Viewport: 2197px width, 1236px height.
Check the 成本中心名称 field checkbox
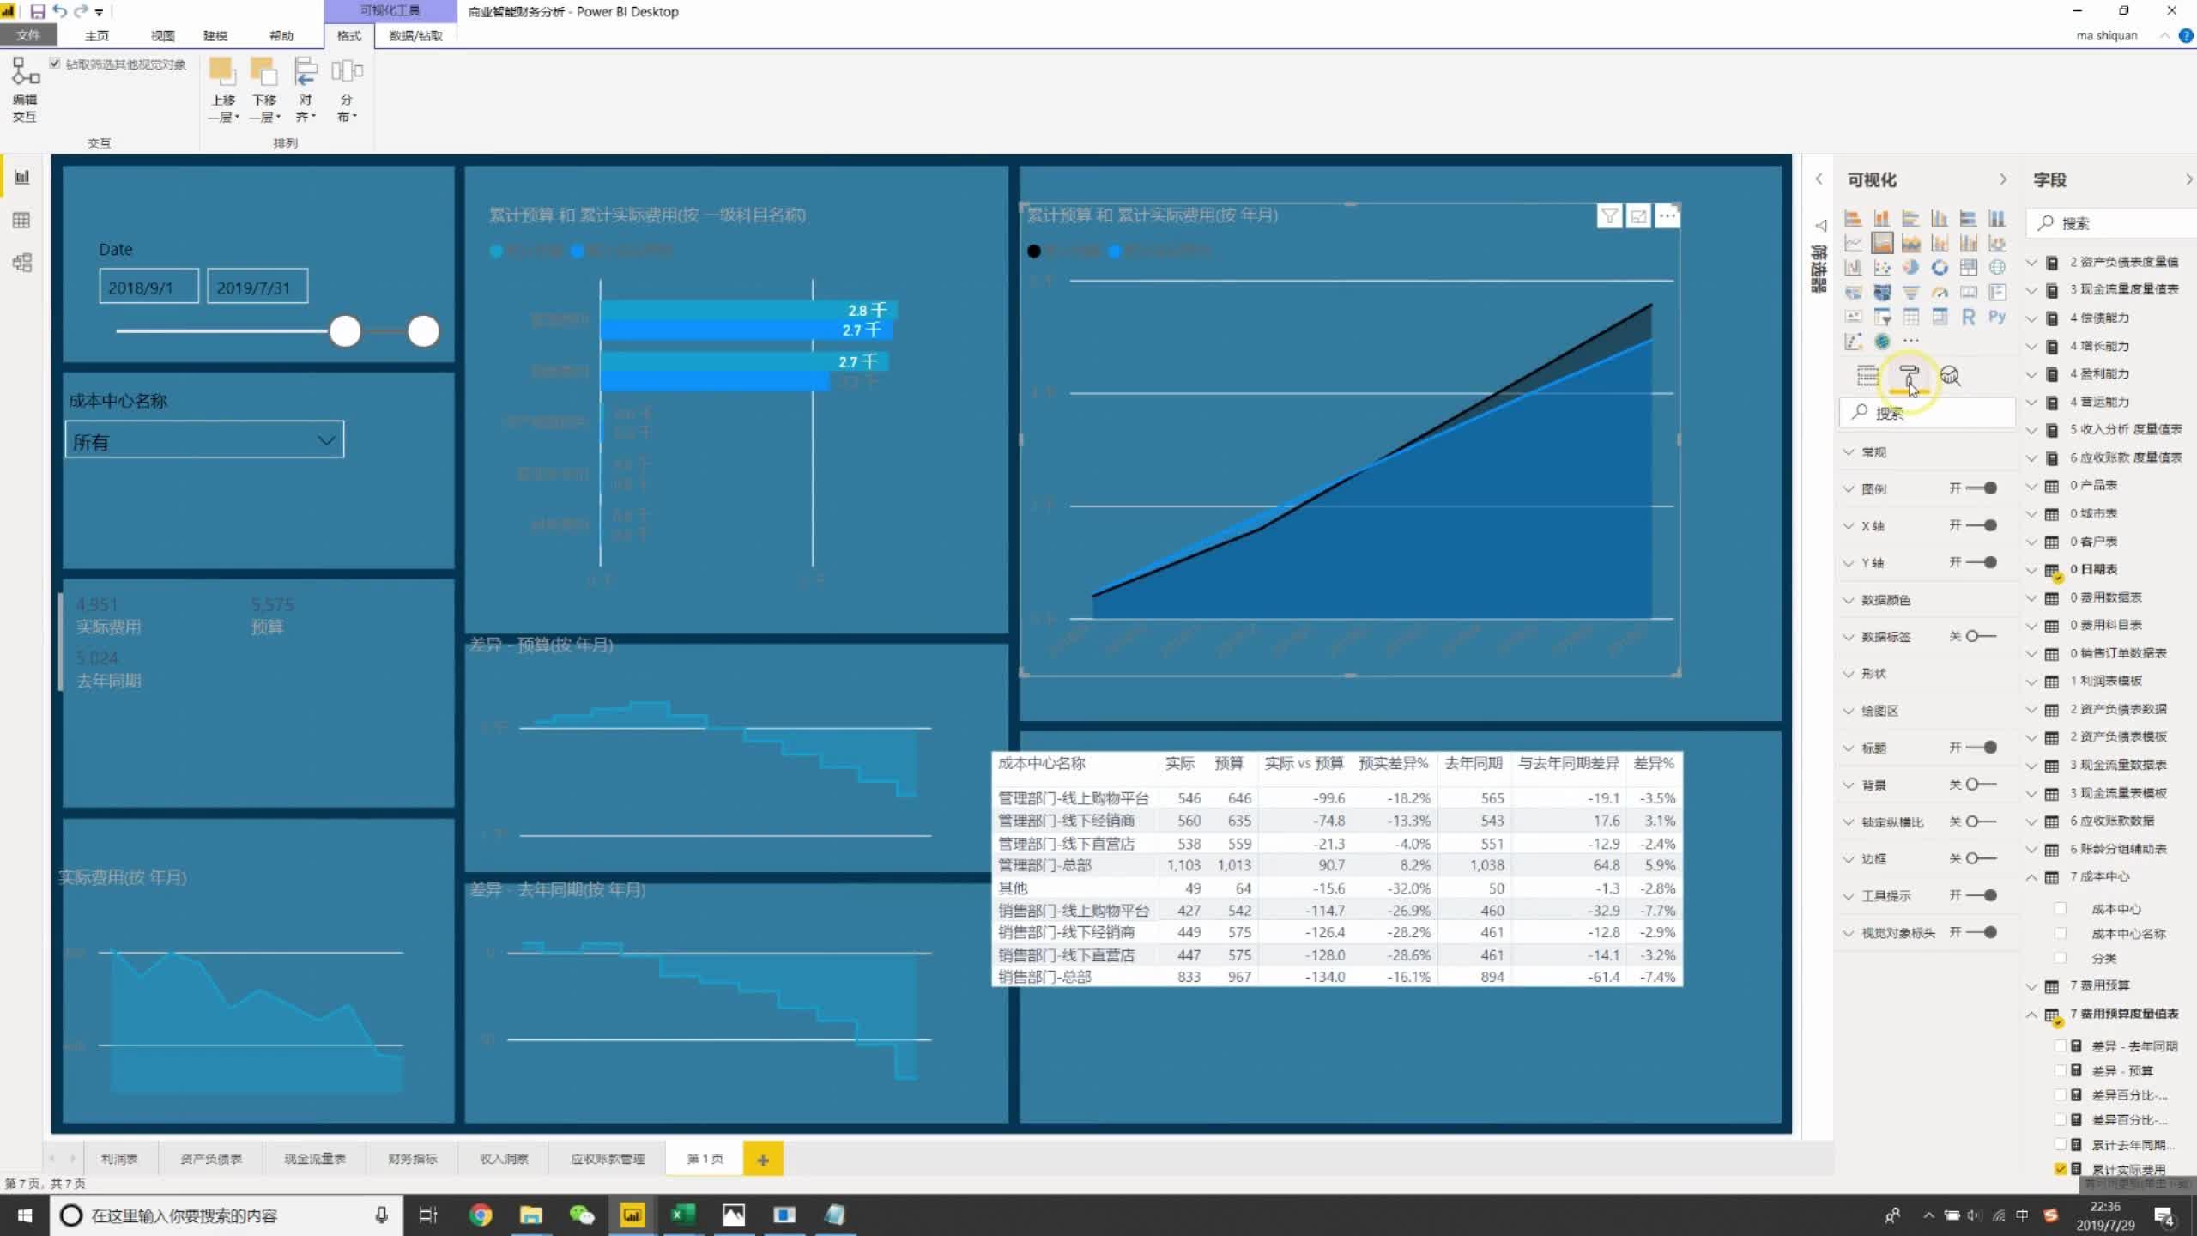click(x=2061, y=933)
